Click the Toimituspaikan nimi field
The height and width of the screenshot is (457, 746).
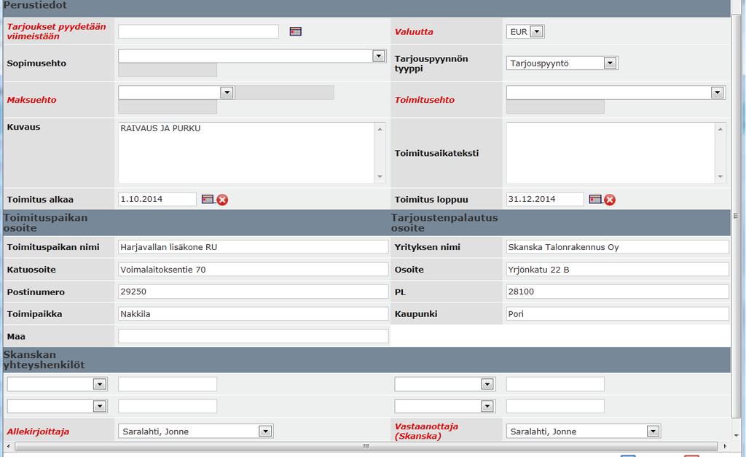point(253,247)
